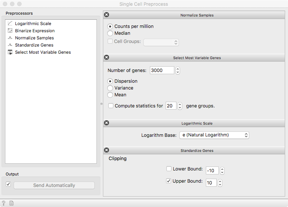
Task: Select Normalize Samples in the preprocessors list
Action: (x=34, y=38)
